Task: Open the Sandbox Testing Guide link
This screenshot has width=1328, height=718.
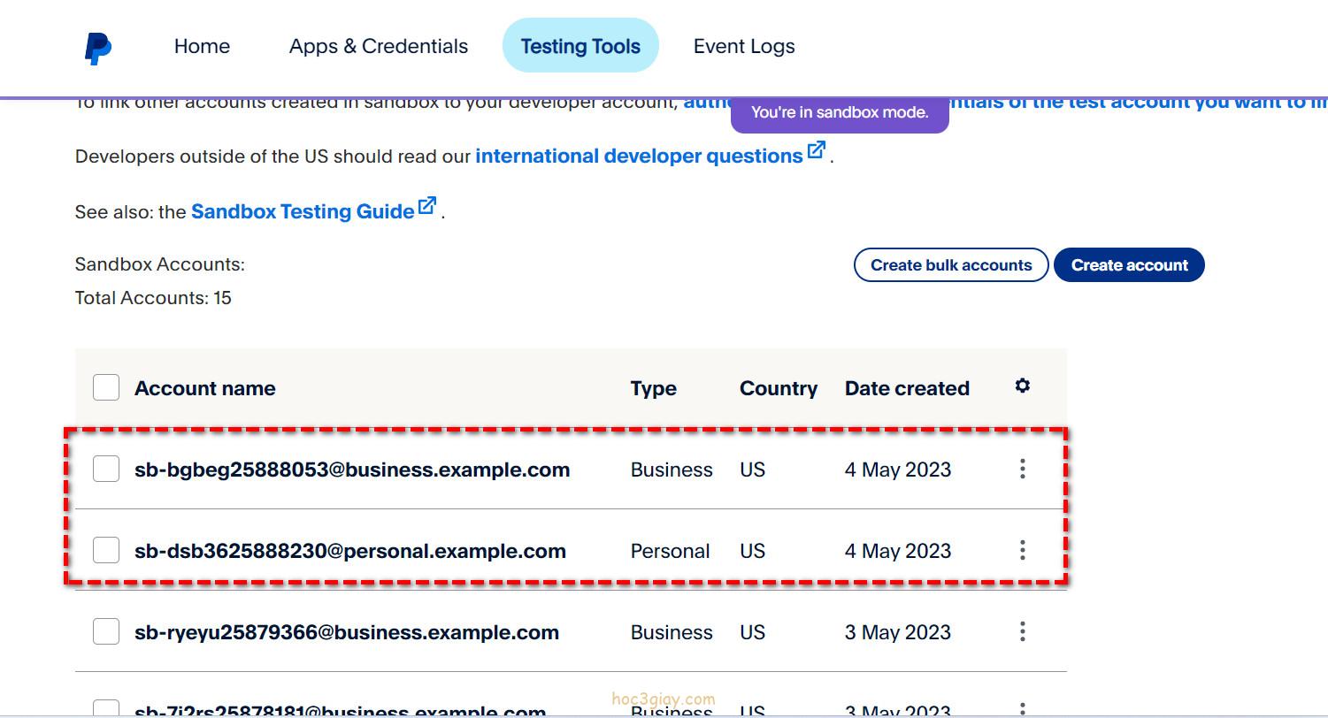Action: 303,211
